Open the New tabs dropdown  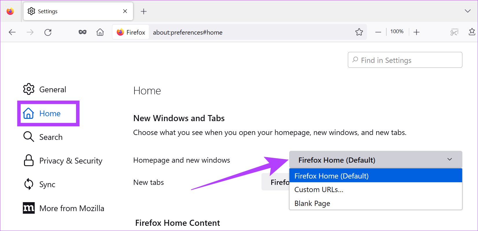click(x=275, y=182)
